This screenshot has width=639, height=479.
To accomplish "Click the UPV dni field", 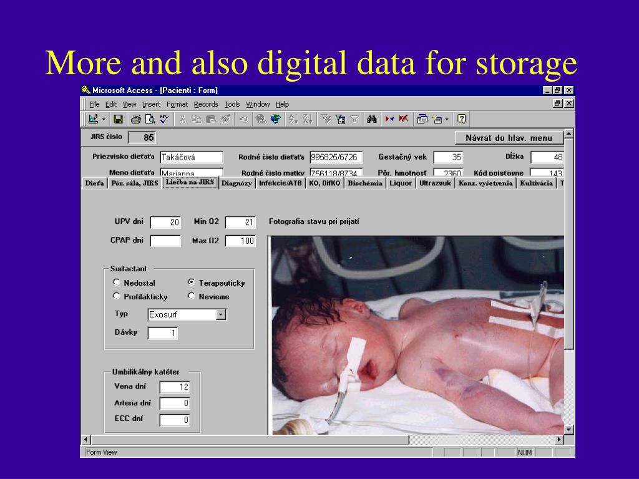I will tap(165, 223).
